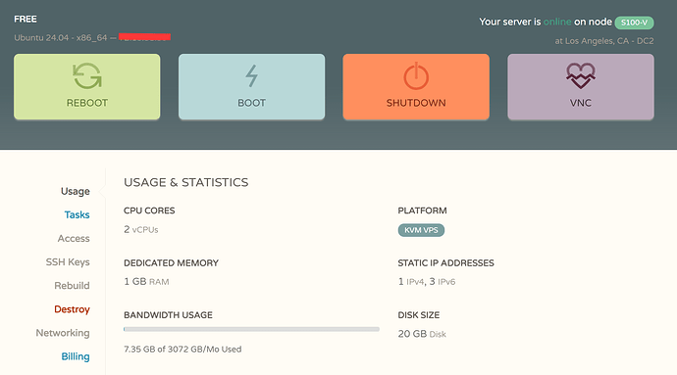Click the 'CPU CORES' label
This screenshot has width=677, height=375.
[x=149, y=211]
